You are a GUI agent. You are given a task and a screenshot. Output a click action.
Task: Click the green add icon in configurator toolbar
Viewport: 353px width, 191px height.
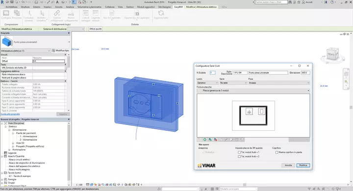(205, 140)
